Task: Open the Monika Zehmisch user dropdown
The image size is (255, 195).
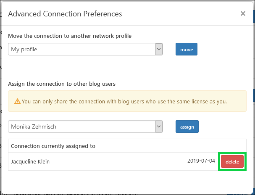Action: point(85,126)
